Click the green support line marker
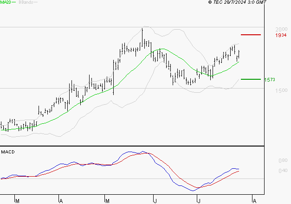The height and width of the screenshot is (204, 291). click(251, 79)
